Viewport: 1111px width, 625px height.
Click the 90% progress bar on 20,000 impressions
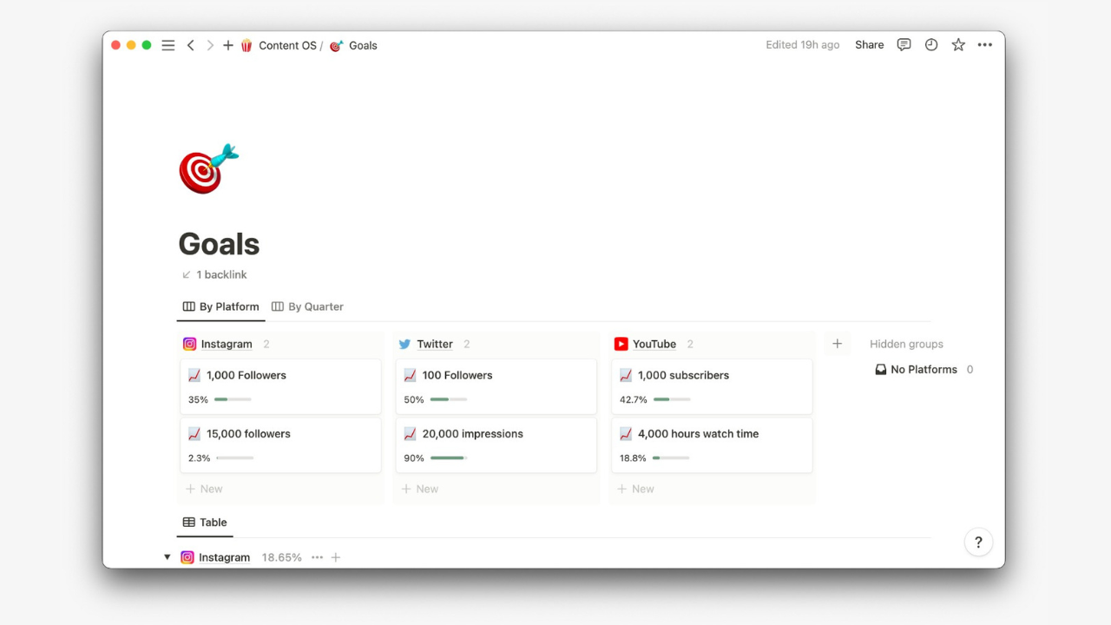(x=449, y=457)
